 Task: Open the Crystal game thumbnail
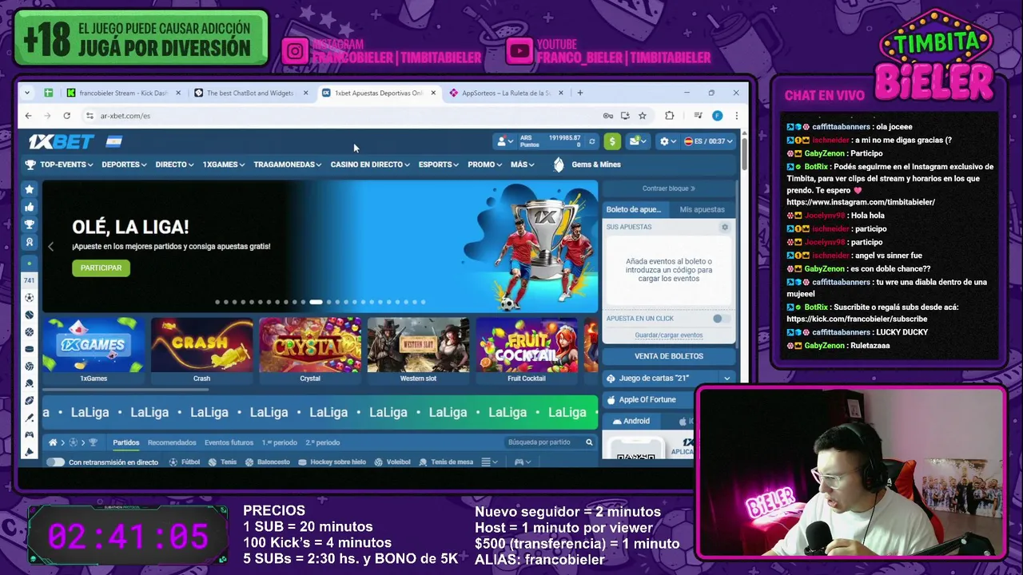pos(310,350)
